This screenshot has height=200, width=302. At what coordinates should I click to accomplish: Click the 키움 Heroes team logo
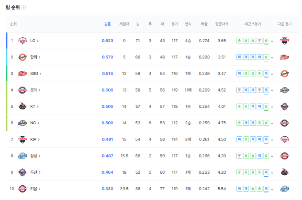tap(22, 189)
